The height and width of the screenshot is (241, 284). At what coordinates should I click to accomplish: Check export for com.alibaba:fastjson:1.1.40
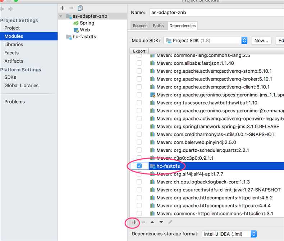tap(139, 63)
